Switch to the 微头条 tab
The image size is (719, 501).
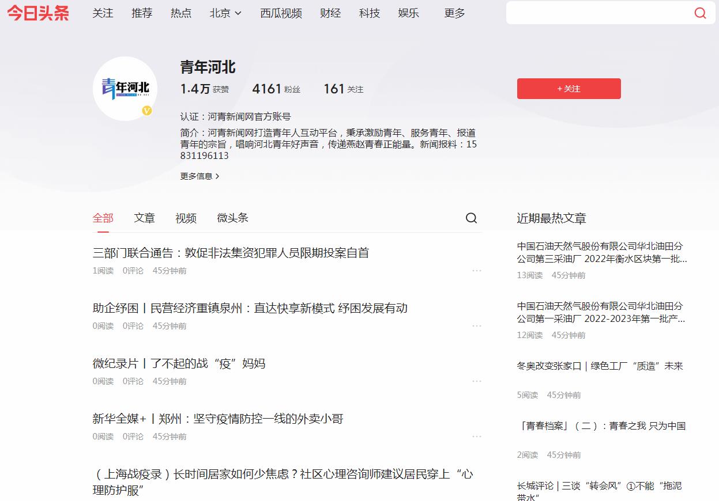pyautogui.click(x=233, y=218)
